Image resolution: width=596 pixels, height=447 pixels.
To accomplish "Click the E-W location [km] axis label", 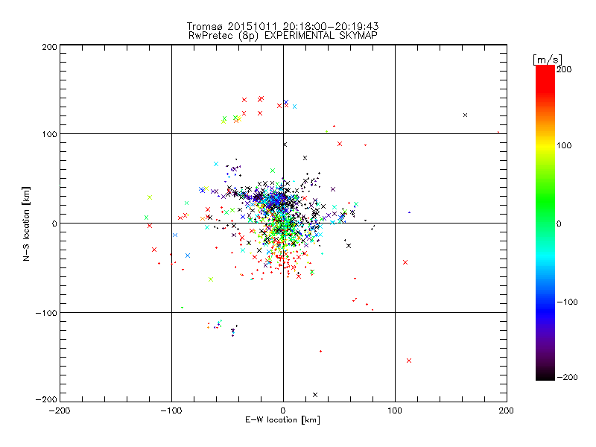I will coord(282,420).
